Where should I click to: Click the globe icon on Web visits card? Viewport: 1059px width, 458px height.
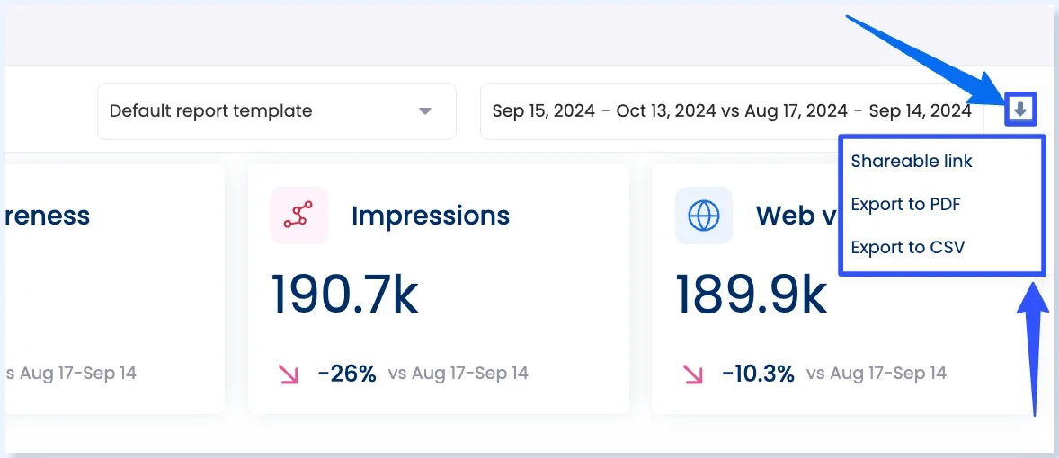[704, 216]
